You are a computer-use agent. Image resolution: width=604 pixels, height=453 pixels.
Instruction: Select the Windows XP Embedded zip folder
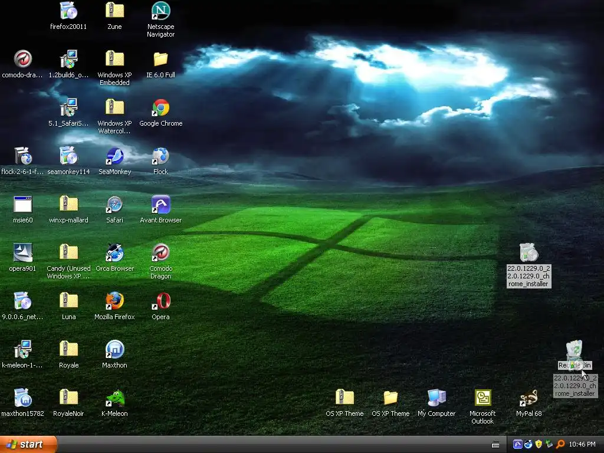[x=114, y=60]
